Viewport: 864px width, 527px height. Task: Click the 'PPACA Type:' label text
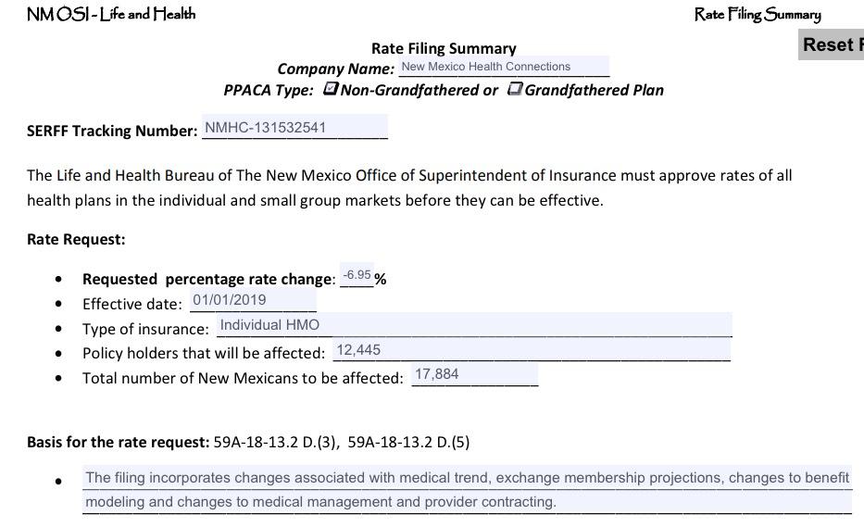[x=269, y=90]
